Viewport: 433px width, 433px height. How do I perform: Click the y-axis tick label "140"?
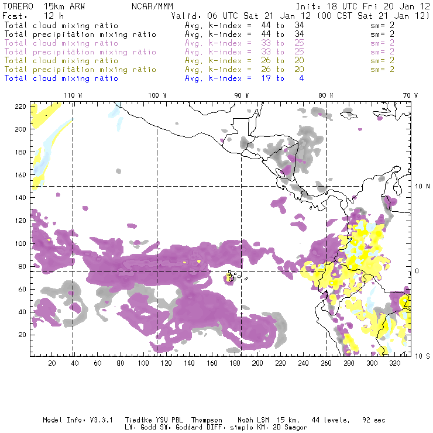point(20,198)
